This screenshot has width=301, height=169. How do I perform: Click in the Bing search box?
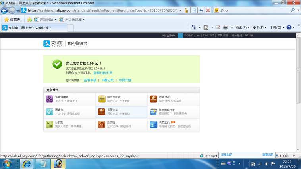pyautogui.click(x=254, y=10)
